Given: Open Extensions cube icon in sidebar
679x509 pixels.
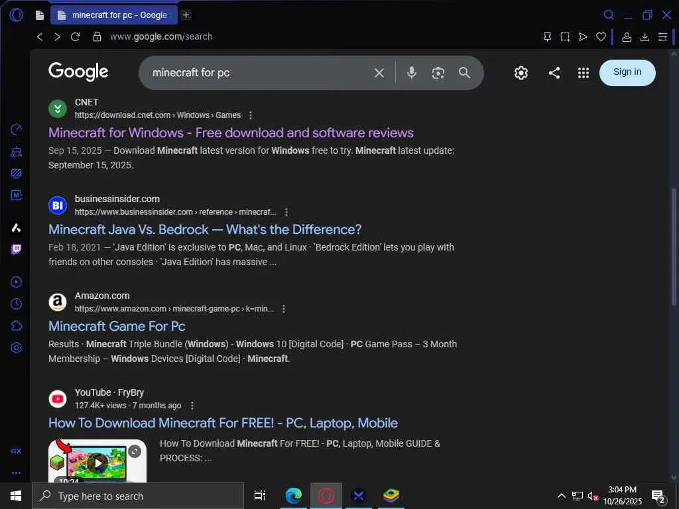Looking at the screenshot, I should pos(16,325).
